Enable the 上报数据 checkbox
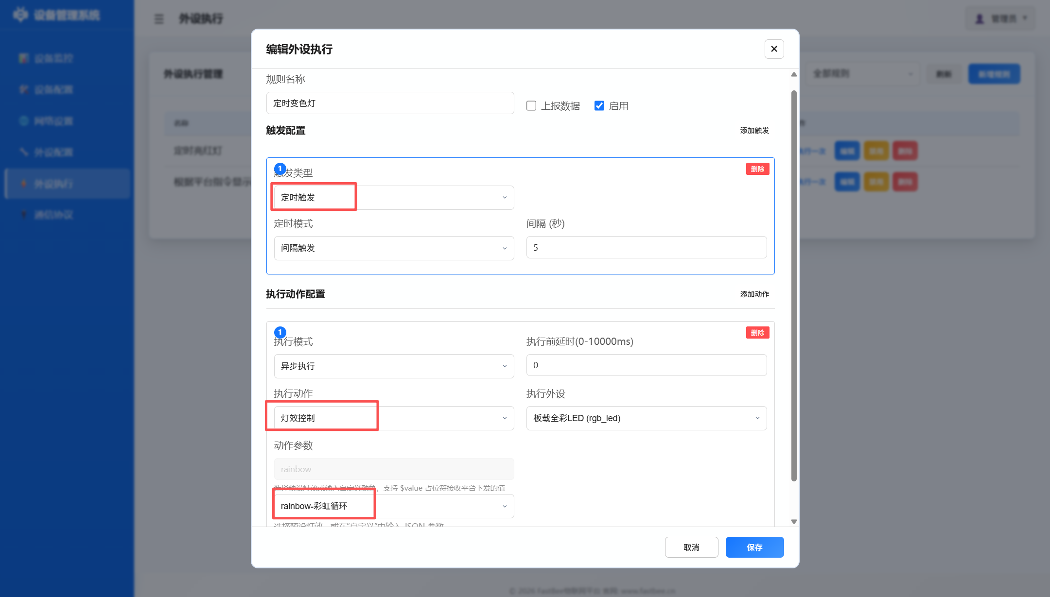Screen dimensions: 1050x597 pos(531,106)
